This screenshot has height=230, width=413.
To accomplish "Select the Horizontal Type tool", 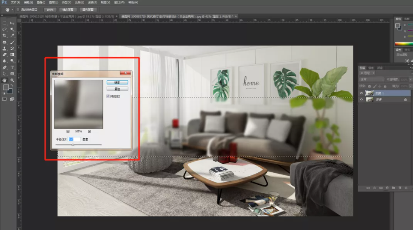I will pyautogui.click(x=12, y=67).
